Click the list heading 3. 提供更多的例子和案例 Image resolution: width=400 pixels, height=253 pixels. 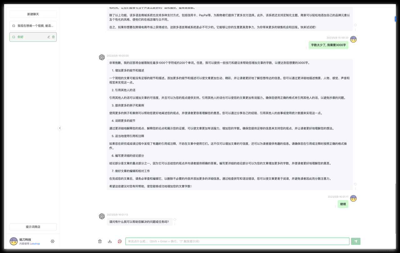coord(128,105)
